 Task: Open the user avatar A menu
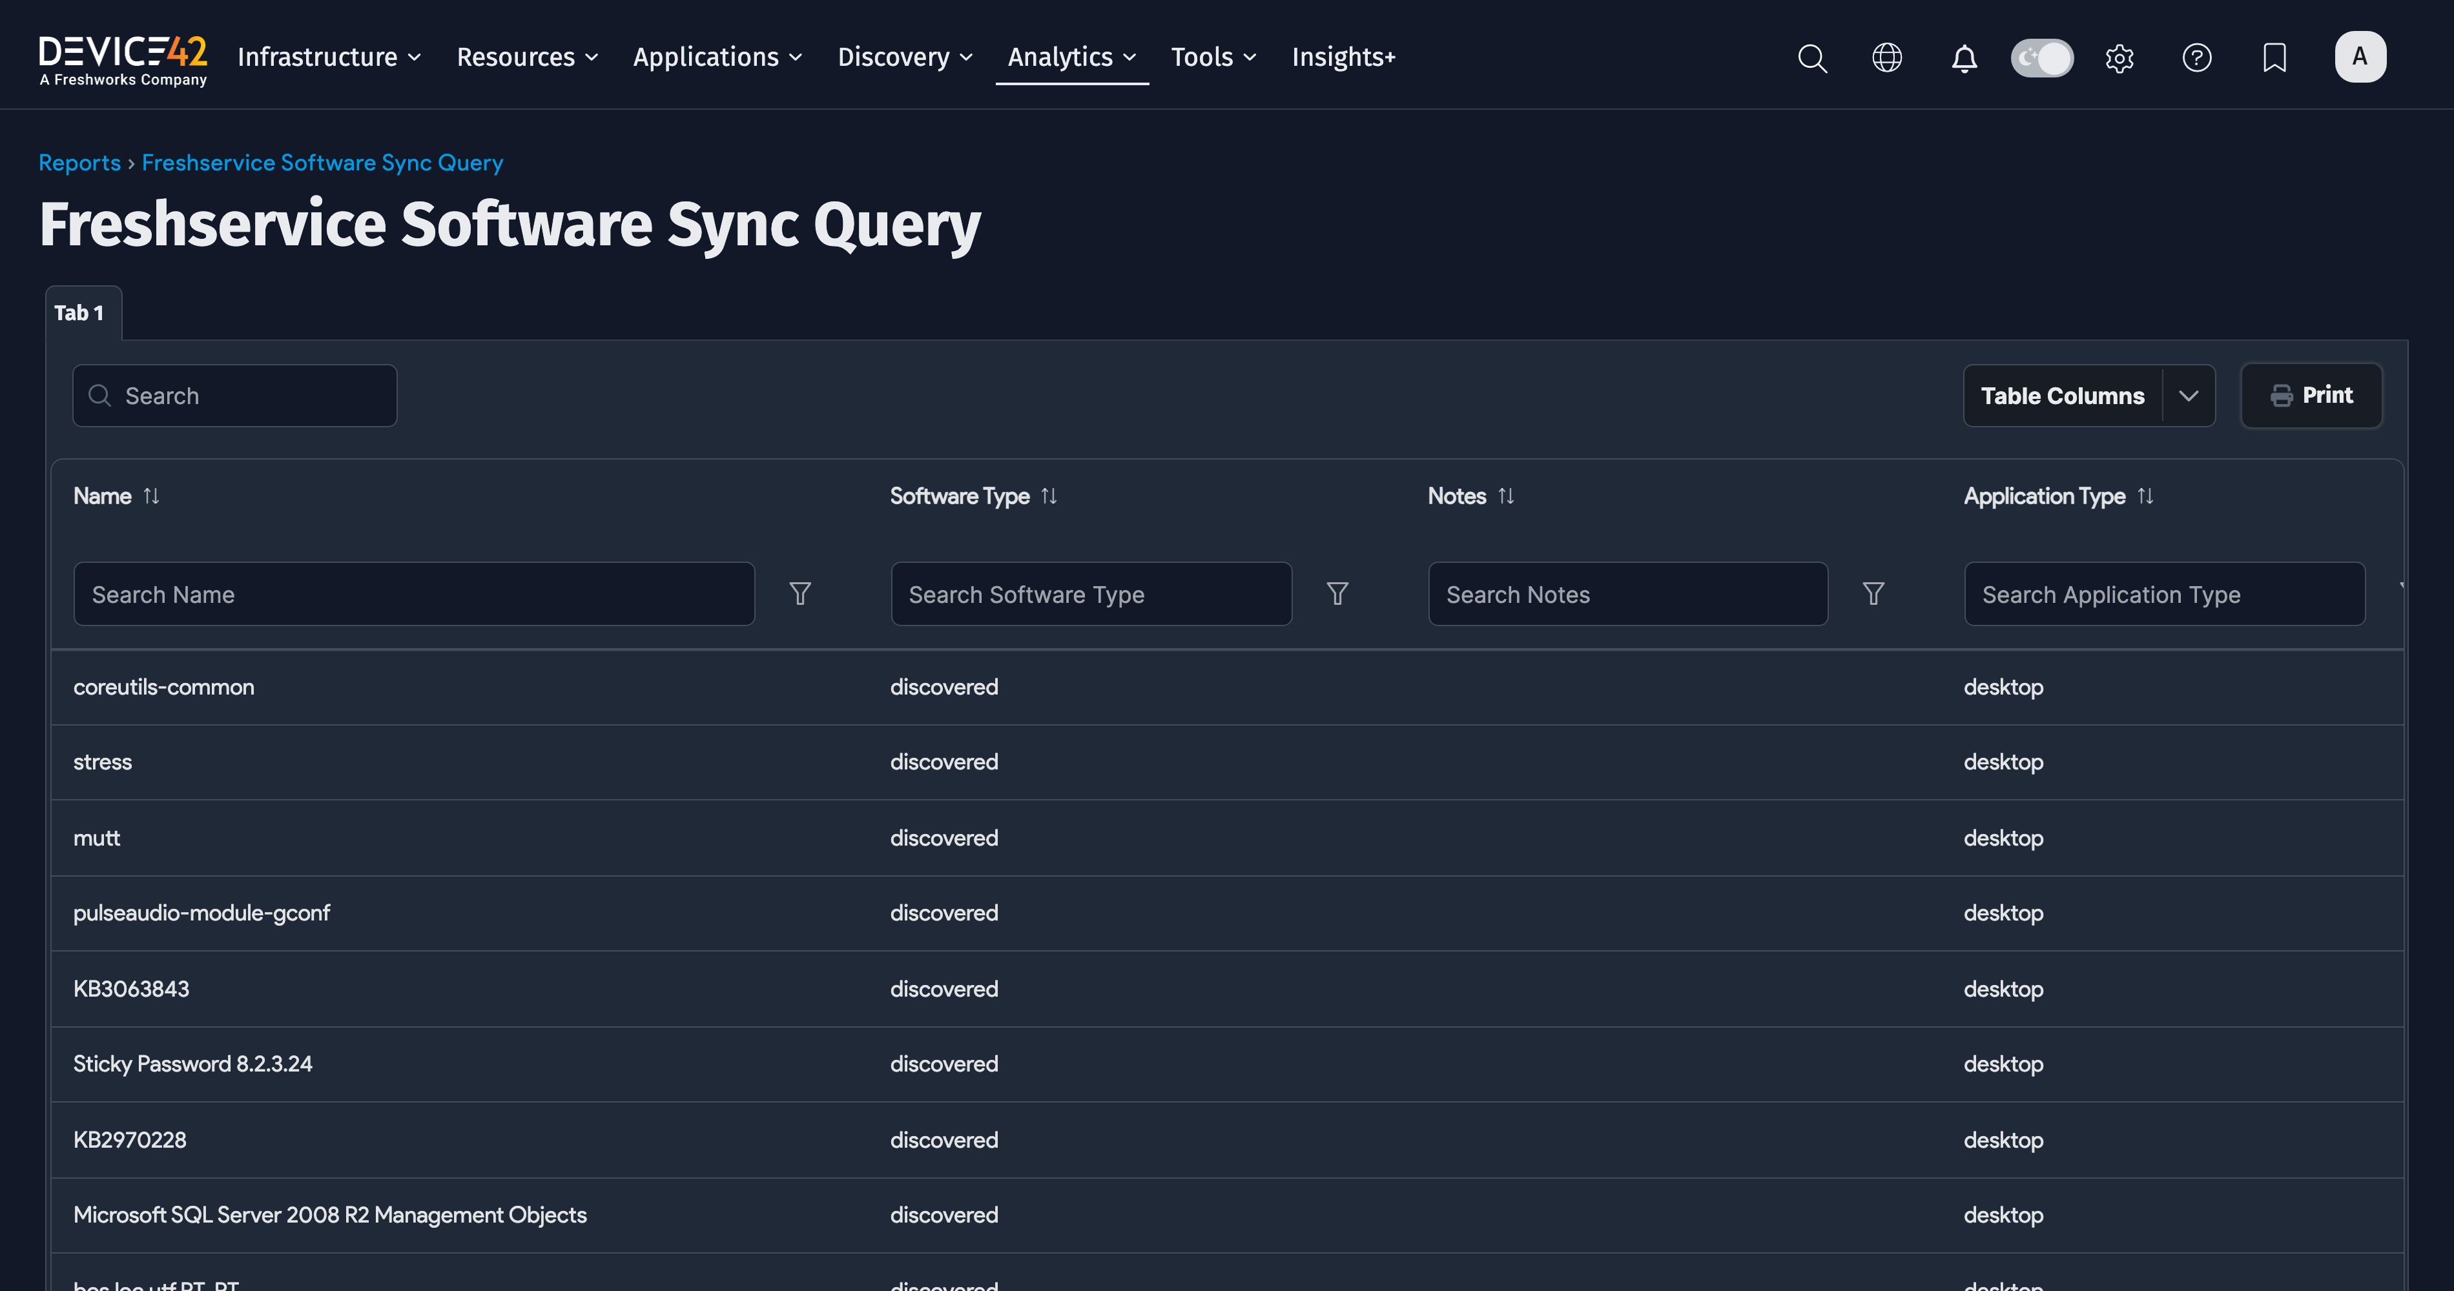pos(2360,57)
